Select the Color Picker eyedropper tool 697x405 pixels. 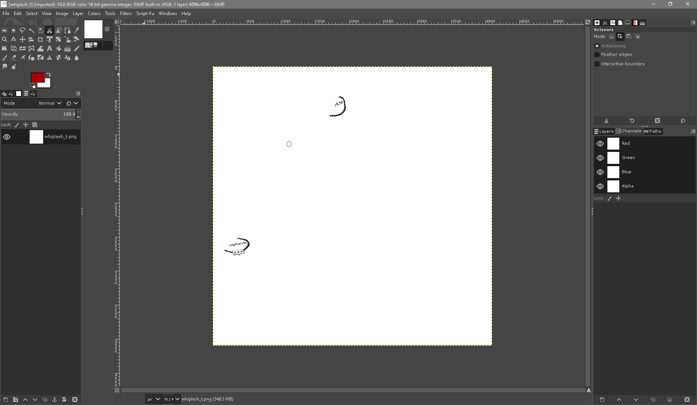pyautogui.click(x=77, y=30)
